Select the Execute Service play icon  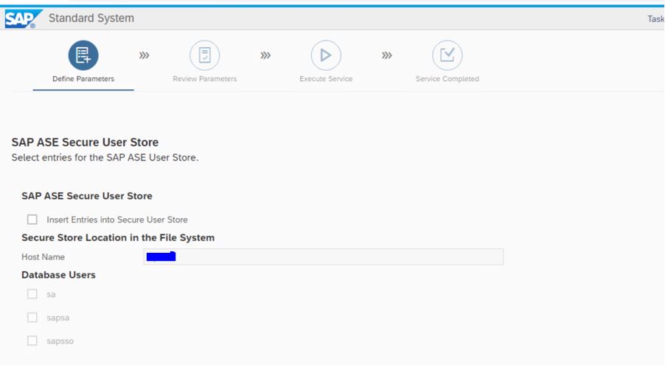[326, 55]
